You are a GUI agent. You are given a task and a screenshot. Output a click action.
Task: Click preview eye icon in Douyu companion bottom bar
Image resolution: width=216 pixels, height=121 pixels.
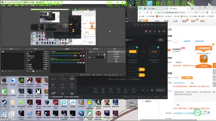[x=148, y=90]
